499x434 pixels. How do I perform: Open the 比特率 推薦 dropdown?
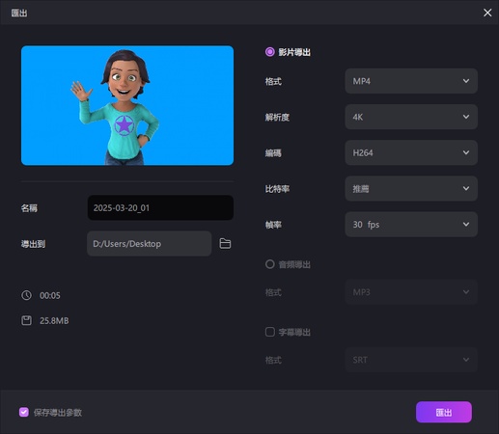411,188
